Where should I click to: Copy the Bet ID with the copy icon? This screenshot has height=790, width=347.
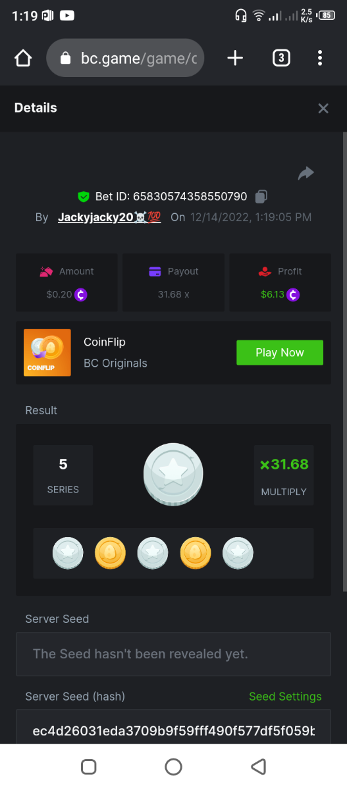click(261, 196)
